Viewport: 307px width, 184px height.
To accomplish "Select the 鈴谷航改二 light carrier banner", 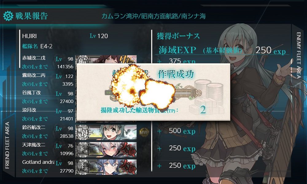I will (106, 132).
